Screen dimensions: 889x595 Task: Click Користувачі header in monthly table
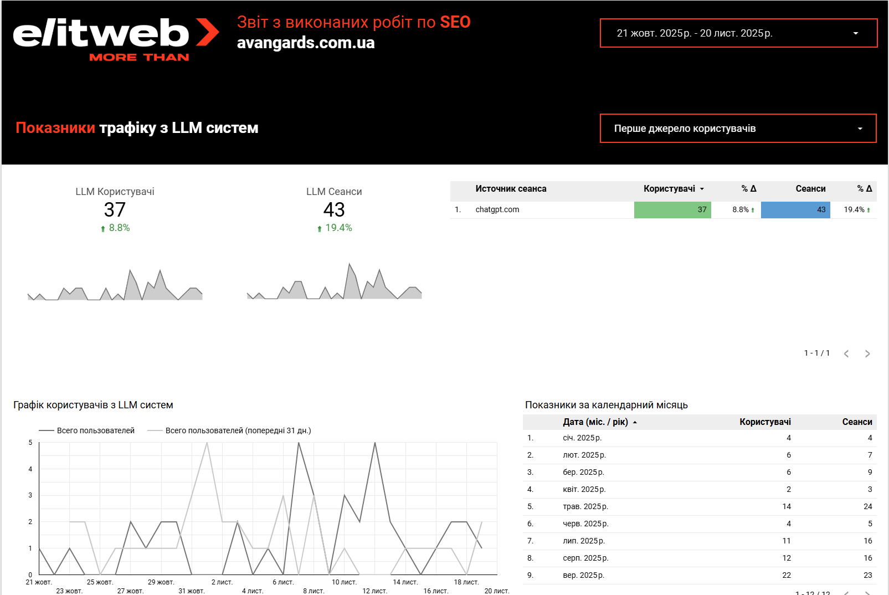765,422
